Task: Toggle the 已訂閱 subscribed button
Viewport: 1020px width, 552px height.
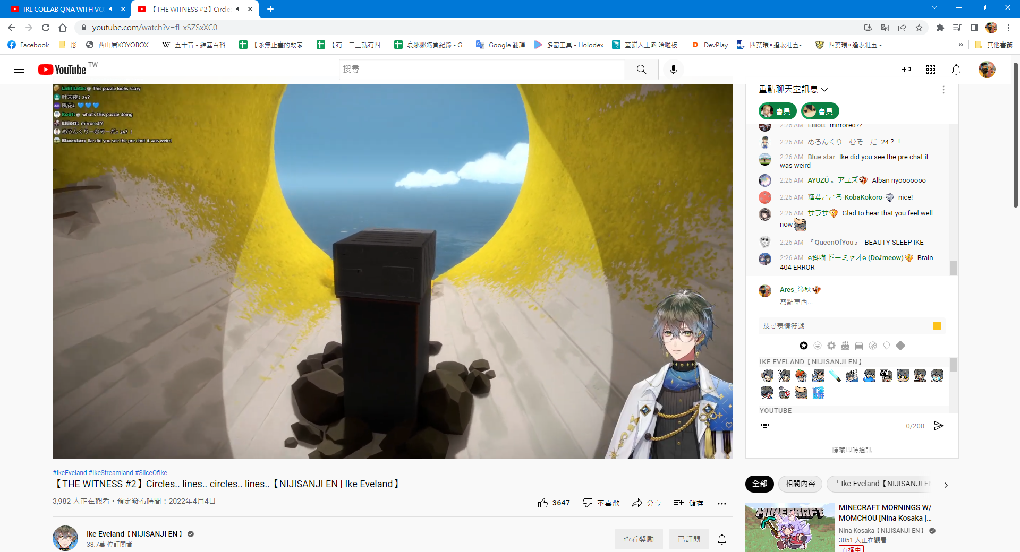Action: tap(689, 539)
